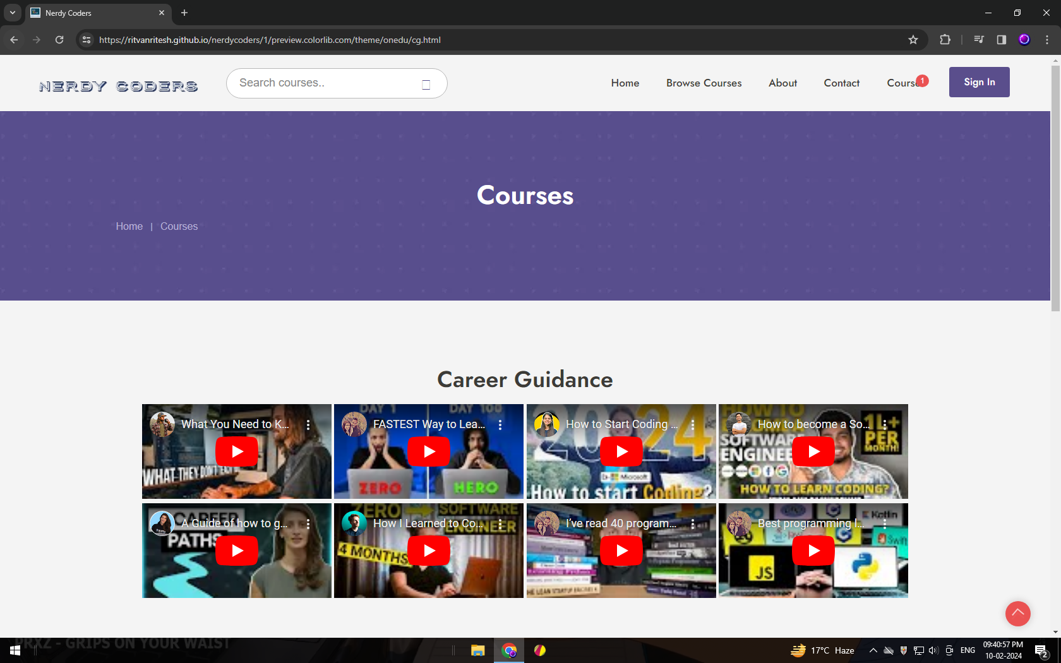The width and height of the screenshot is (1061, 663).
Task: Open more options on 'A Guide of how to g...' video
Action: (308, 524)
